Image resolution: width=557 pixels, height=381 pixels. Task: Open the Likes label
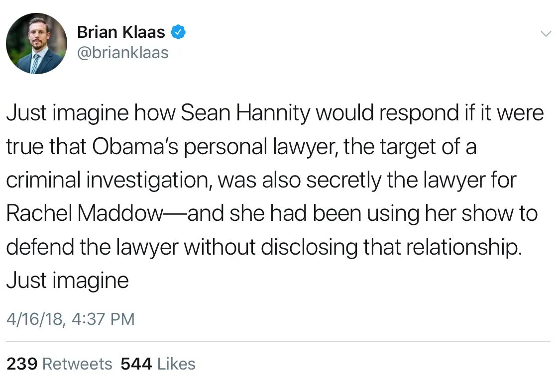[x=176, y=364]
